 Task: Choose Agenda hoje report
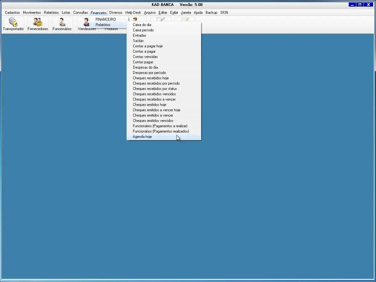[142, 137]
